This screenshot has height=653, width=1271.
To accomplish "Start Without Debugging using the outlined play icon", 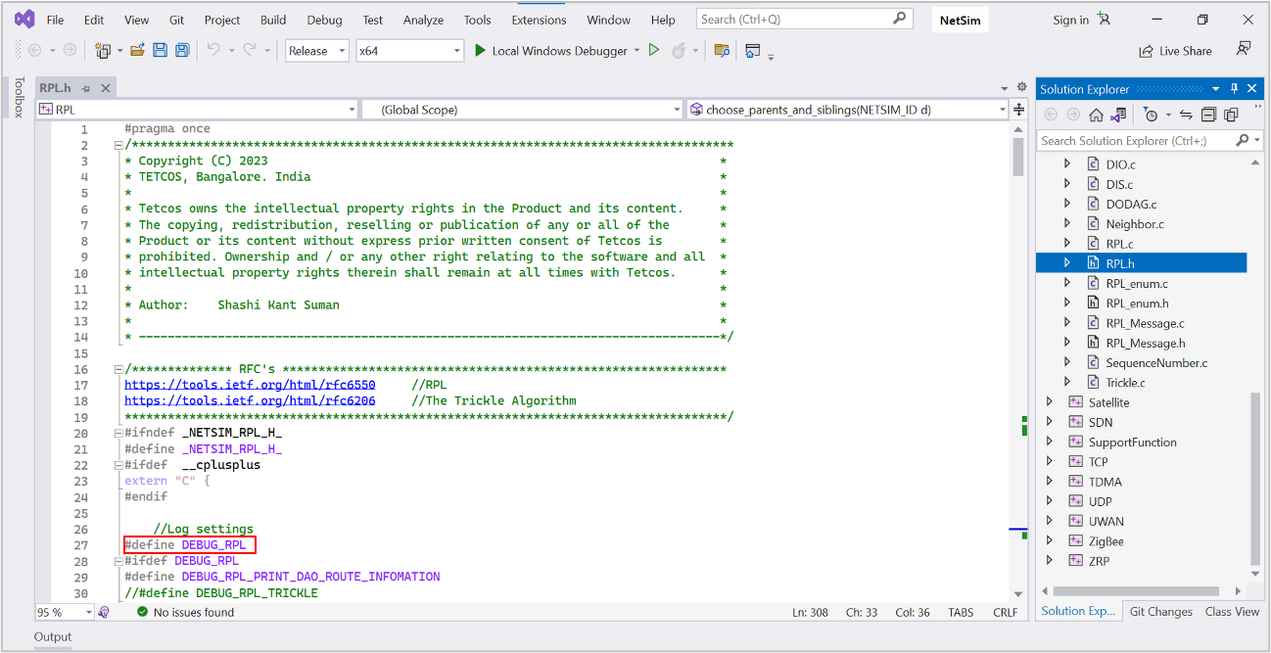I will 654,51.
